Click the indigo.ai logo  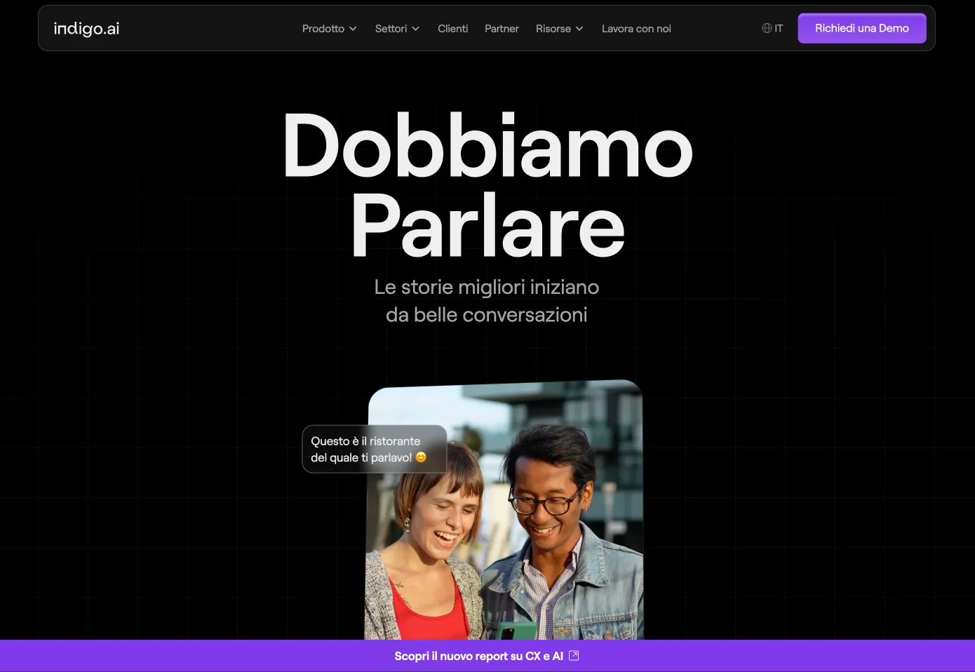(x=86, y=28)
